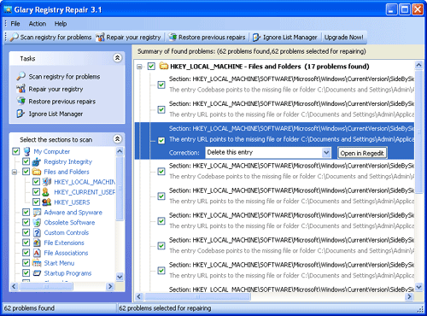Click Ignore List Manager toolbar label
This screenshot has width=427, height=316.
pos(290,38)
